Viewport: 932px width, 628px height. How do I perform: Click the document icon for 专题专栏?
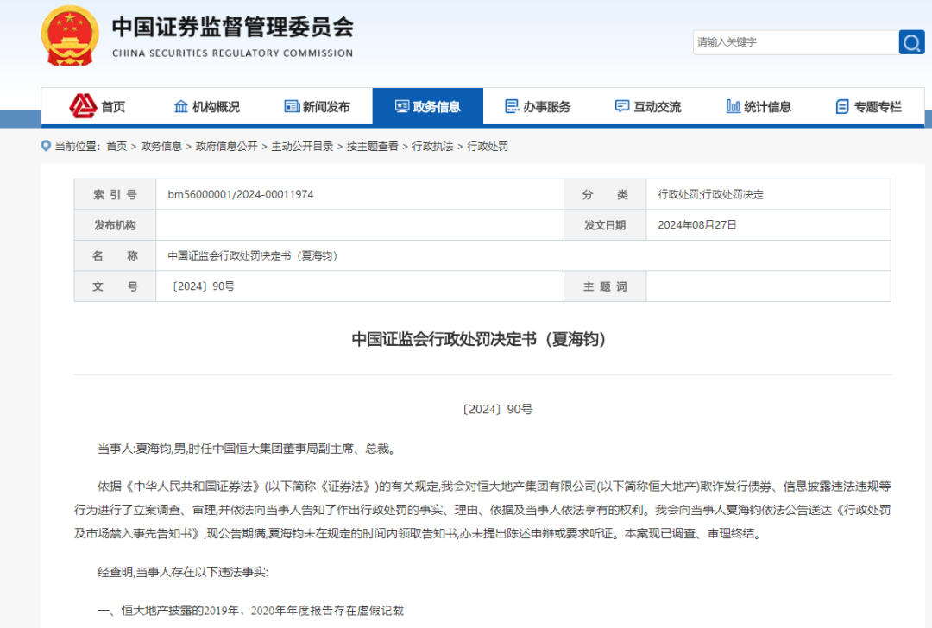pos(842,106)
